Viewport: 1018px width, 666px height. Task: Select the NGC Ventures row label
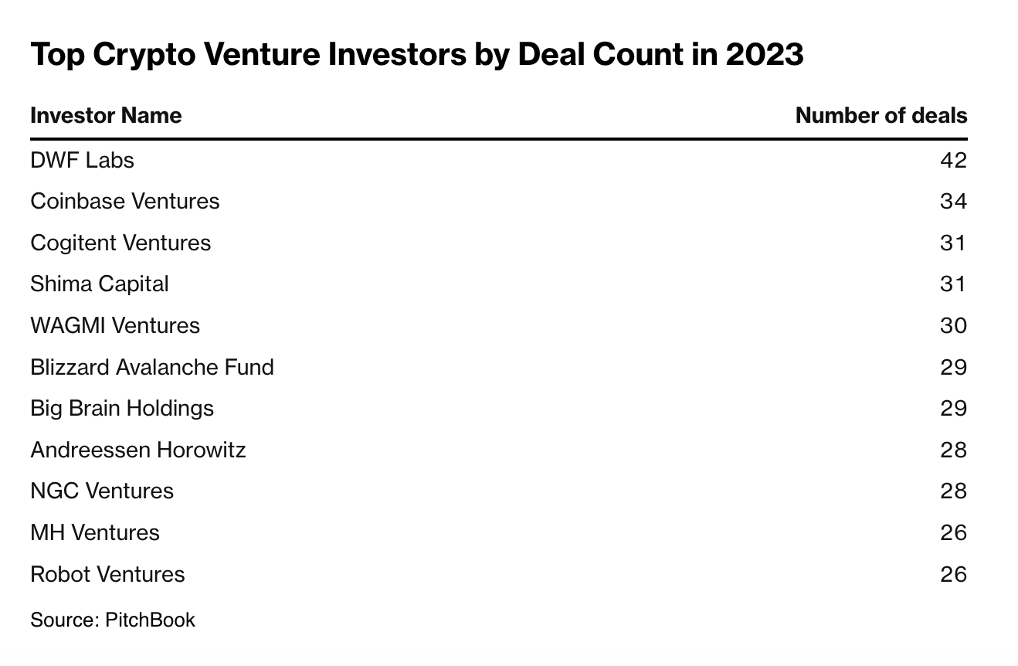102,491
